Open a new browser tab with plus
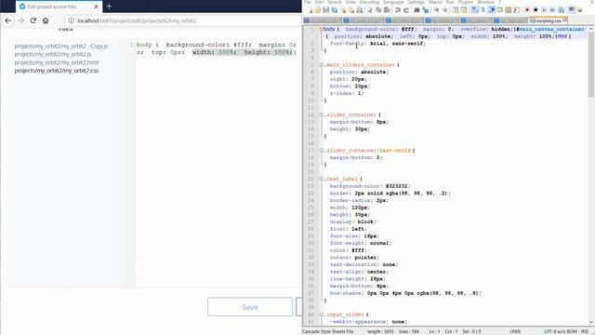Image resolution: width=595 pixels, height=335 pixels. tap(109, 7)
